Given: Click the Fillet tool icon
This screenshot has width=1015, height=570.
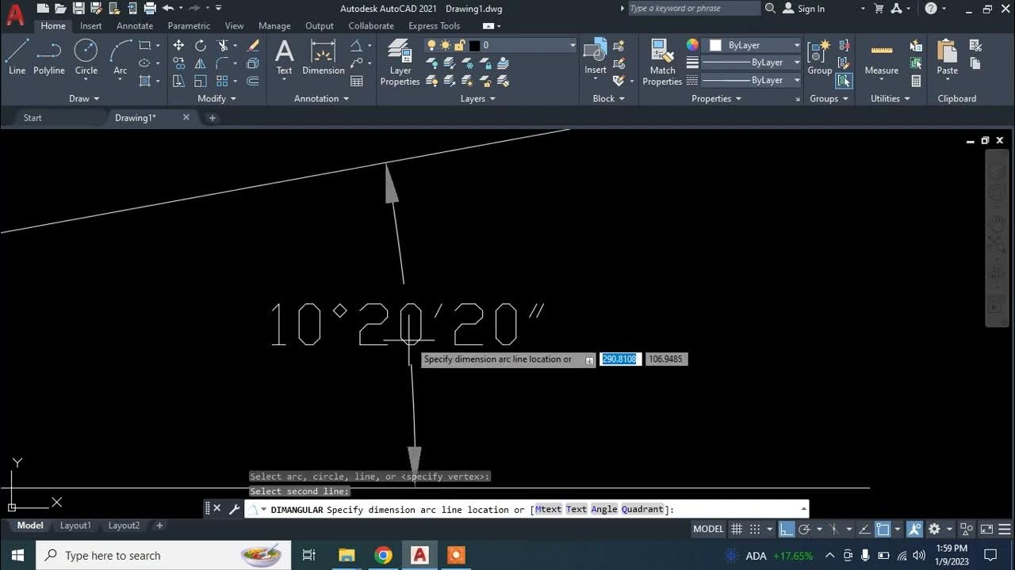Looking at the screenshot, I should [x=223, y=63].
